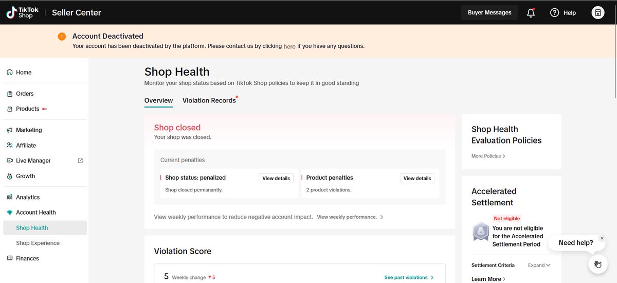The width and height of the screenshot is (617, 283).
Task: Switch to the Violation Records tab
Action: click(209, 101)
